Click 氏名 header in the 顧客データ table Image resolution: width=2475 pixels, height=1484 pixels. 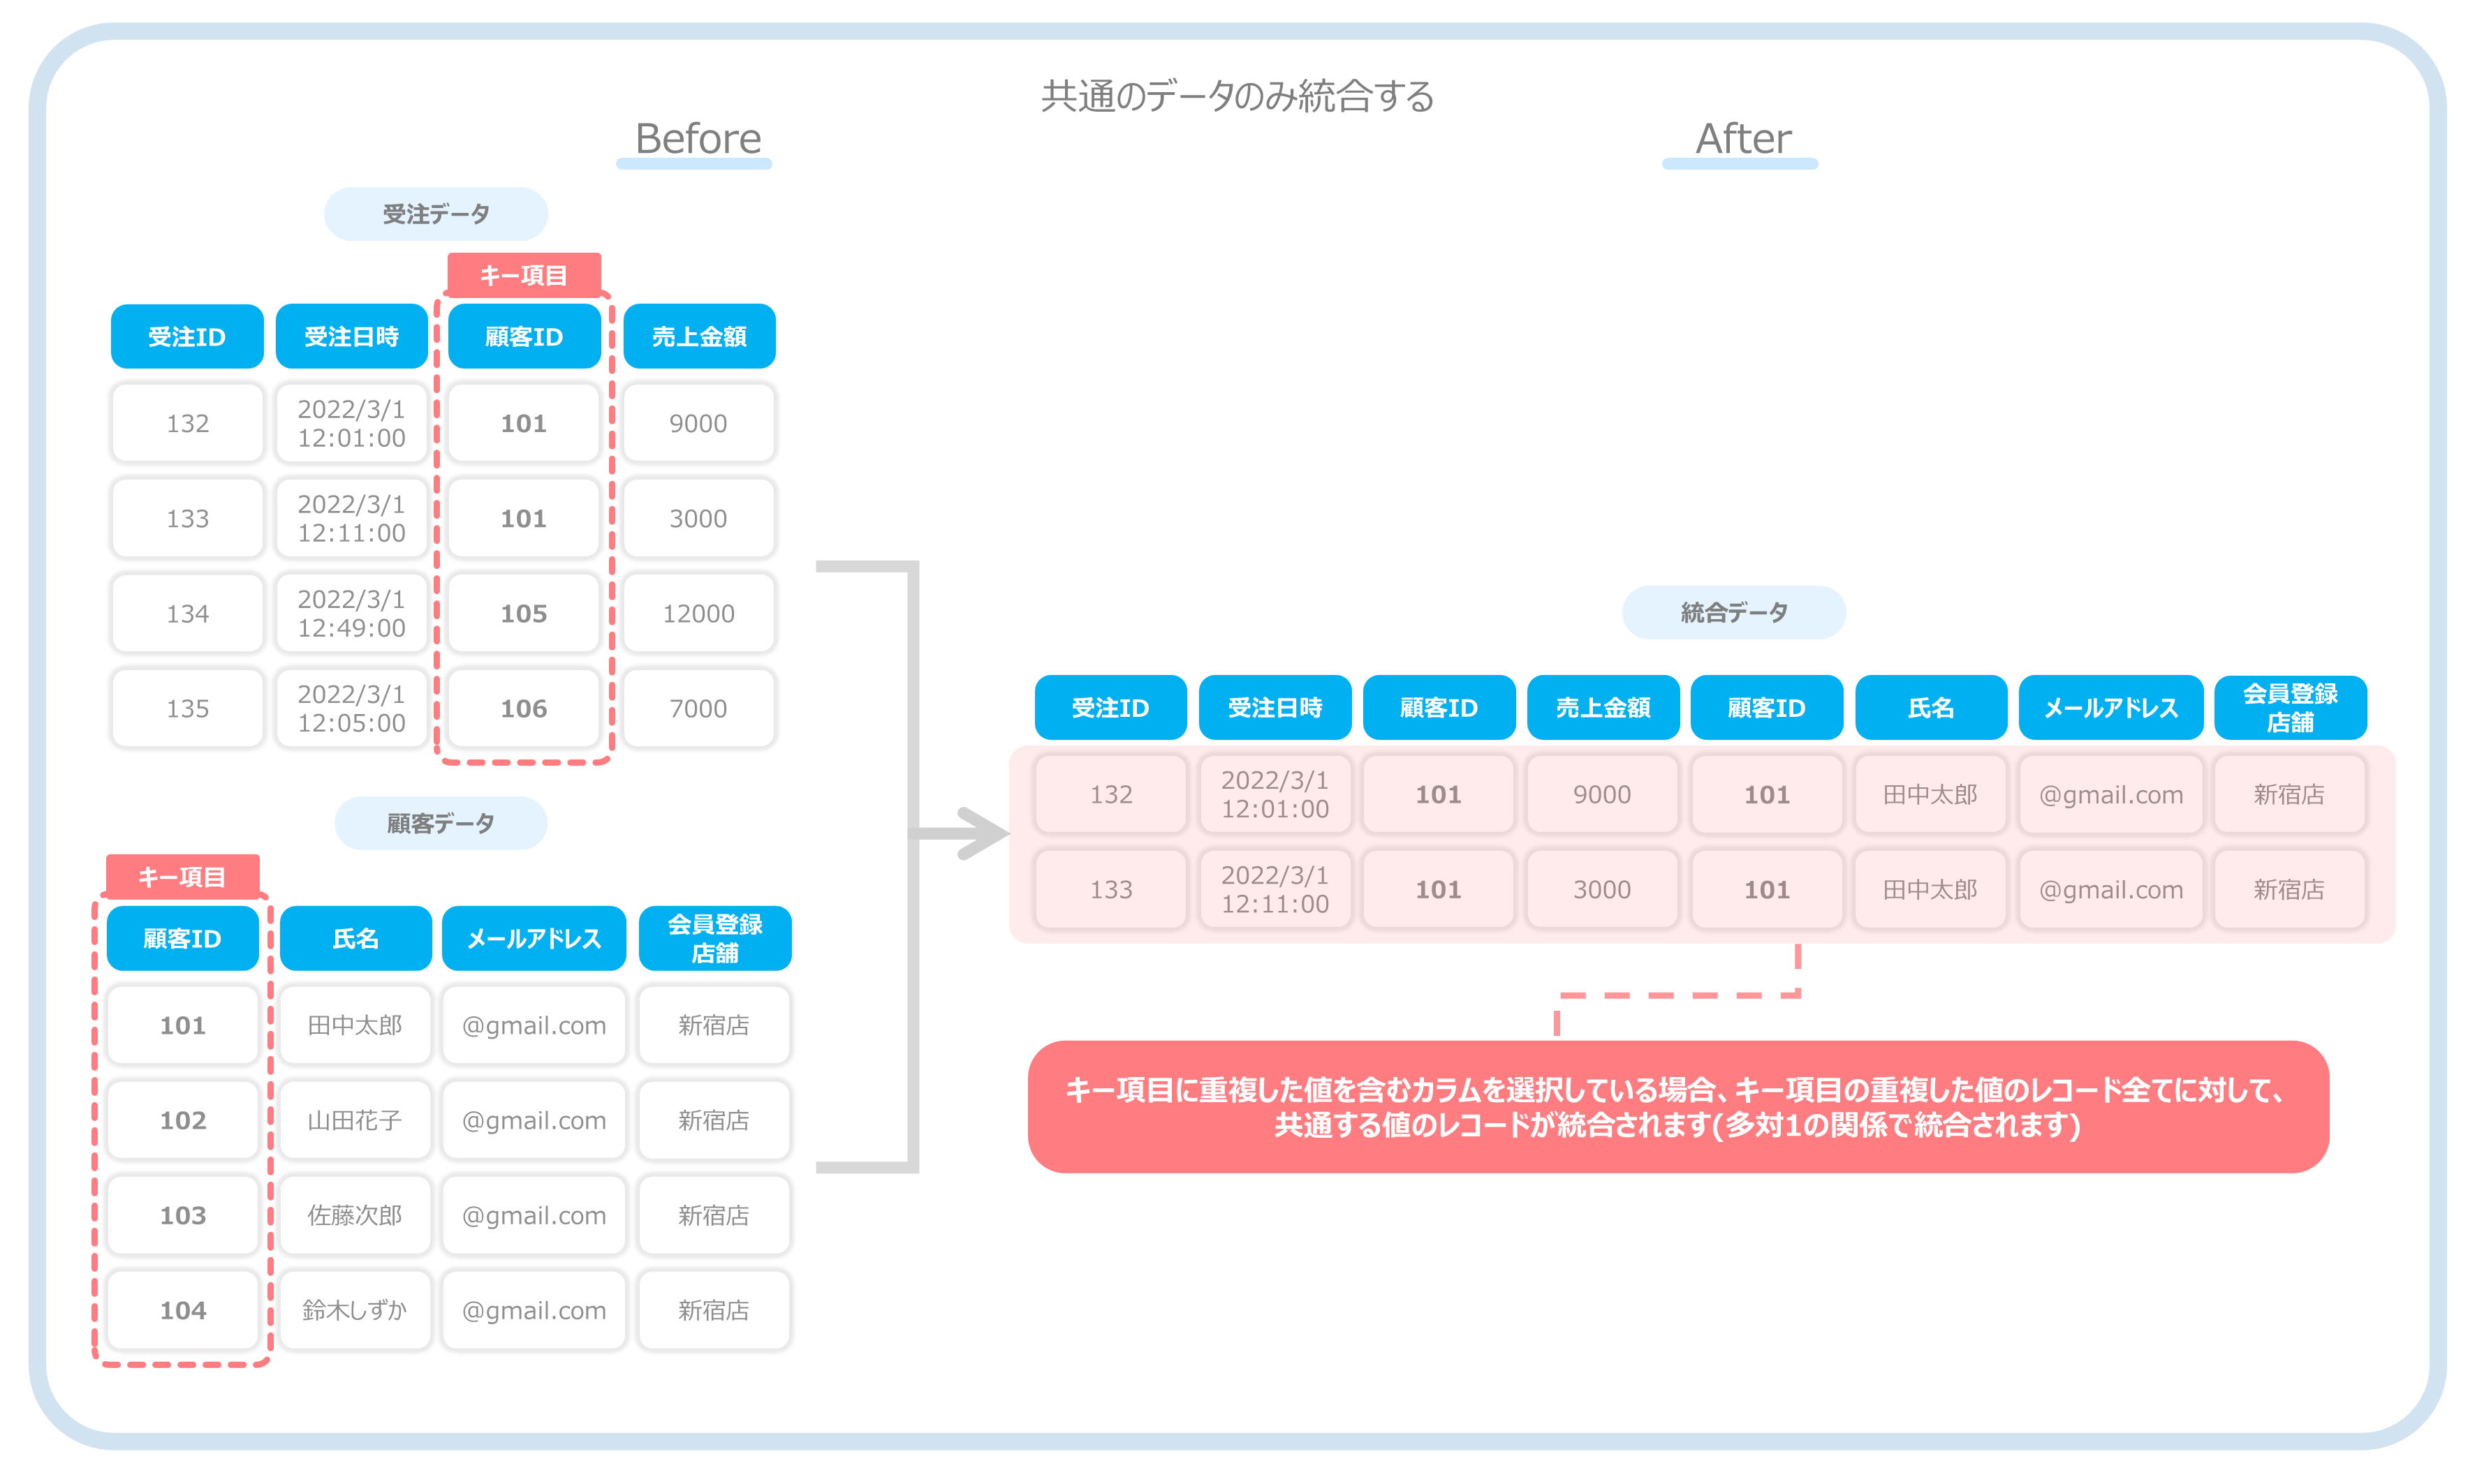click(x=355, y=938)
